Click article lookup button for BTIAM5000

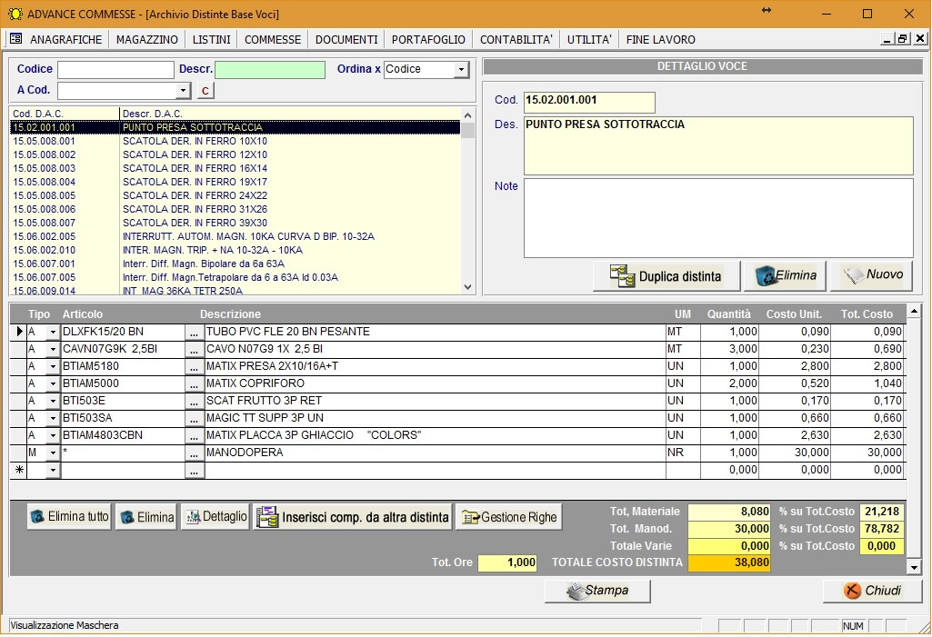tap(194, 383)
